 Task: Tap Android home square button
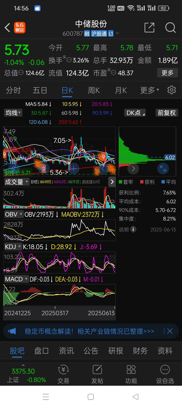click(x=91, y=397)
